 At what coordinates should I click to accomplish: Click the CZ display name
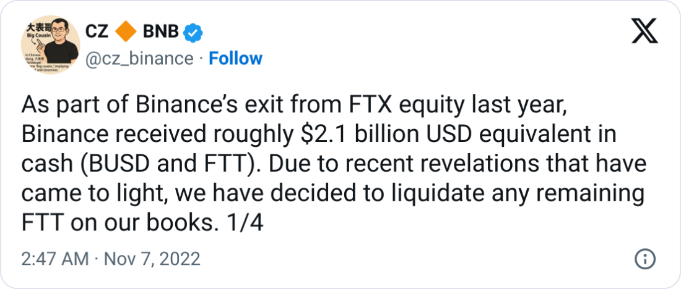97,32
